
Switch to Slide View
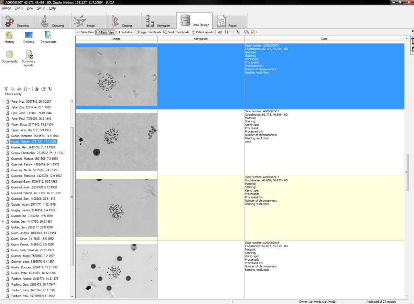[85, 32]
